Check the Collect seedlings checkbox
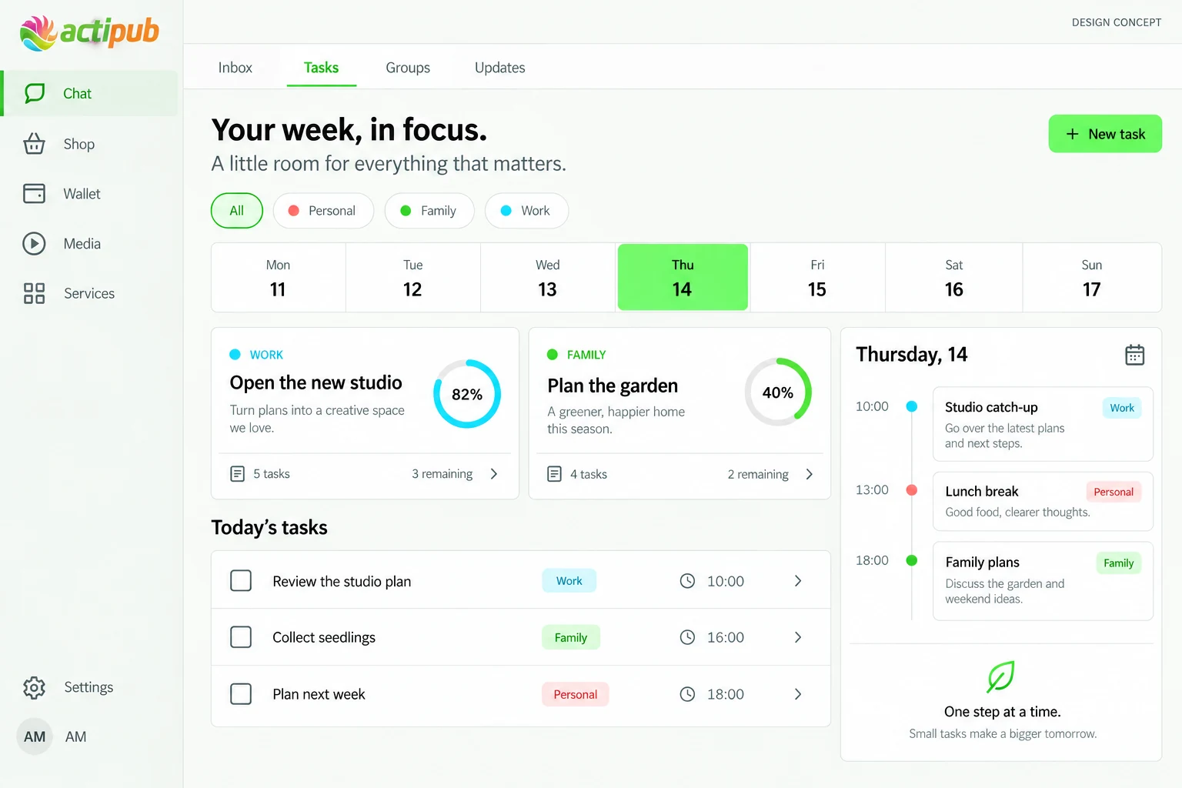Image resolution: width=1182 pixels, height=788 pixels. 241,637
